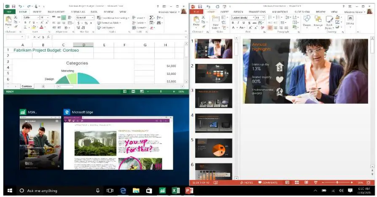Expand Format as Table menu in Excel

(x=109, y=23)
